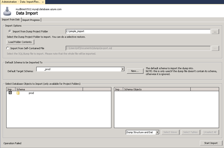
Task: Open the Default Target Schema dropdown
Action: coord(123,69)
